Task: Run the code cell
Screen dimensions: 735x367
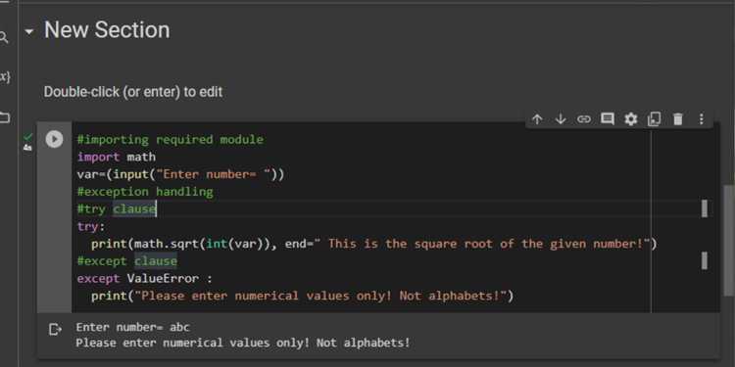Action: tap(54, 139)
